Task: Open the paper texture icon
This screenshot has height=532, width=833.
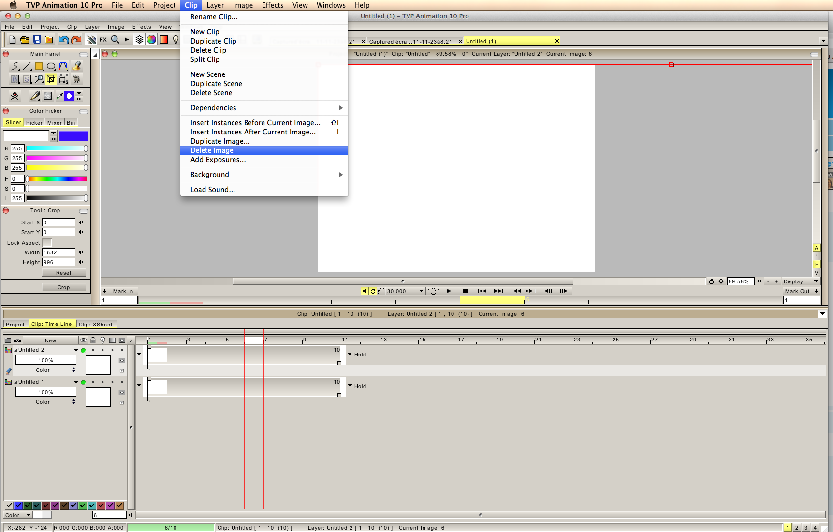Action: click(48, 96)
